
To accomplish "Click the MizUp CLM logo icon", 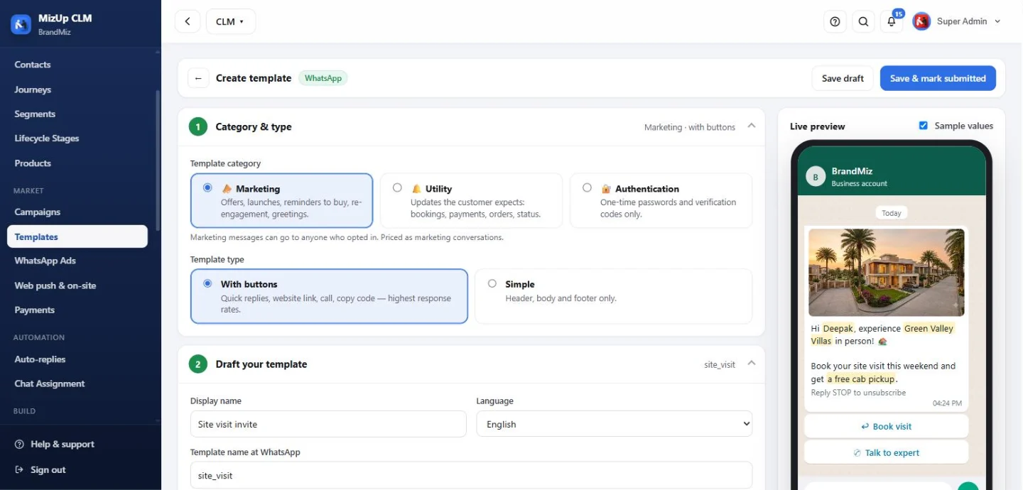I will [21, 24].
